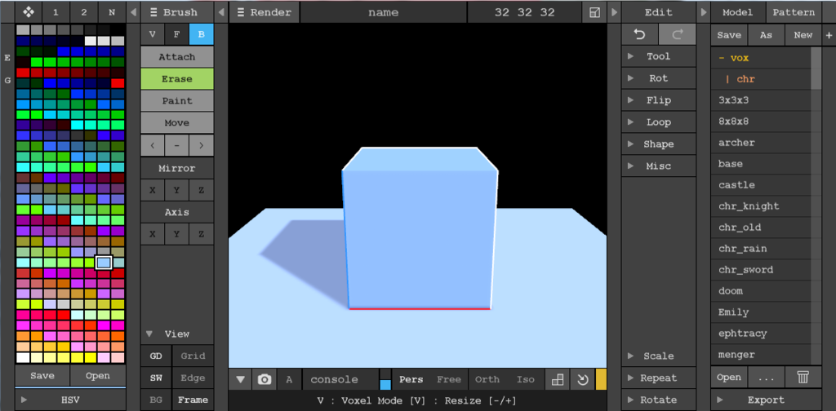Toggle GD ground display
Image resolution: width=836 pixels, height=411 pixels.
pos(156,356)
